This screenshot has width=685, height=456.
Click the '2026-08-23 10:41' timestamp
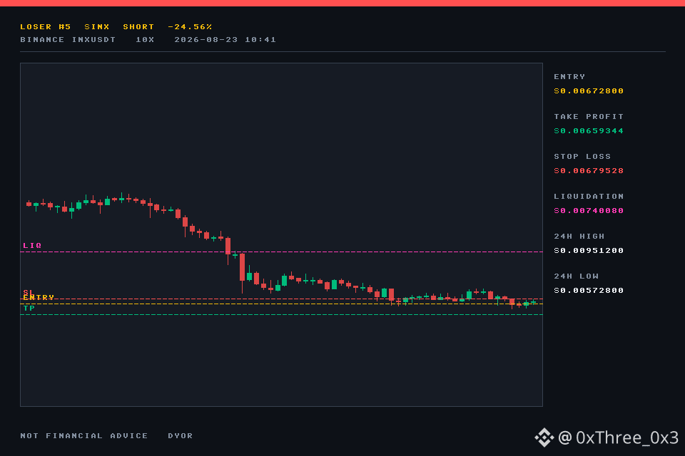point(225,40)
